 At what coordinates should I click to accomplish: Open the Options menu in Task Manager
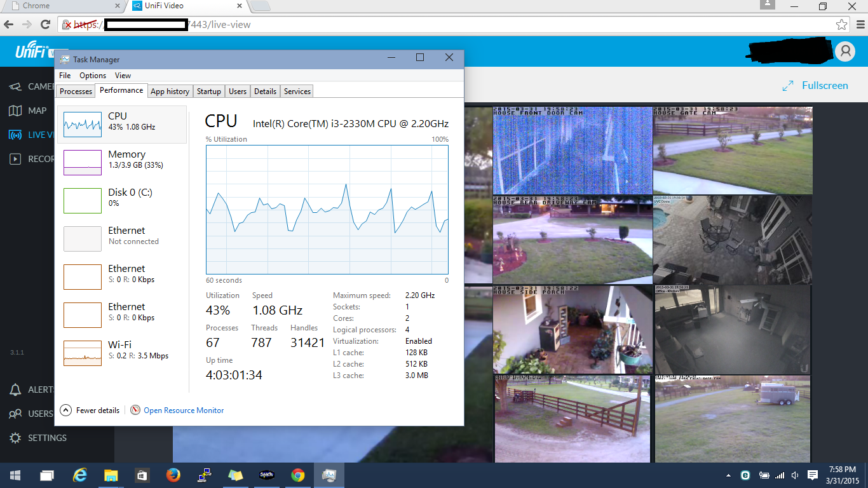click(x=93, y=76)
